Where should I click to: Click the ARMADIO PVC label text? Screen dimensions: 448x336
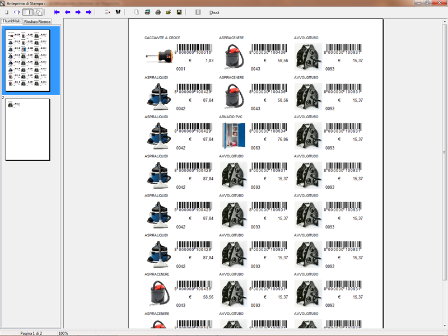231,117
